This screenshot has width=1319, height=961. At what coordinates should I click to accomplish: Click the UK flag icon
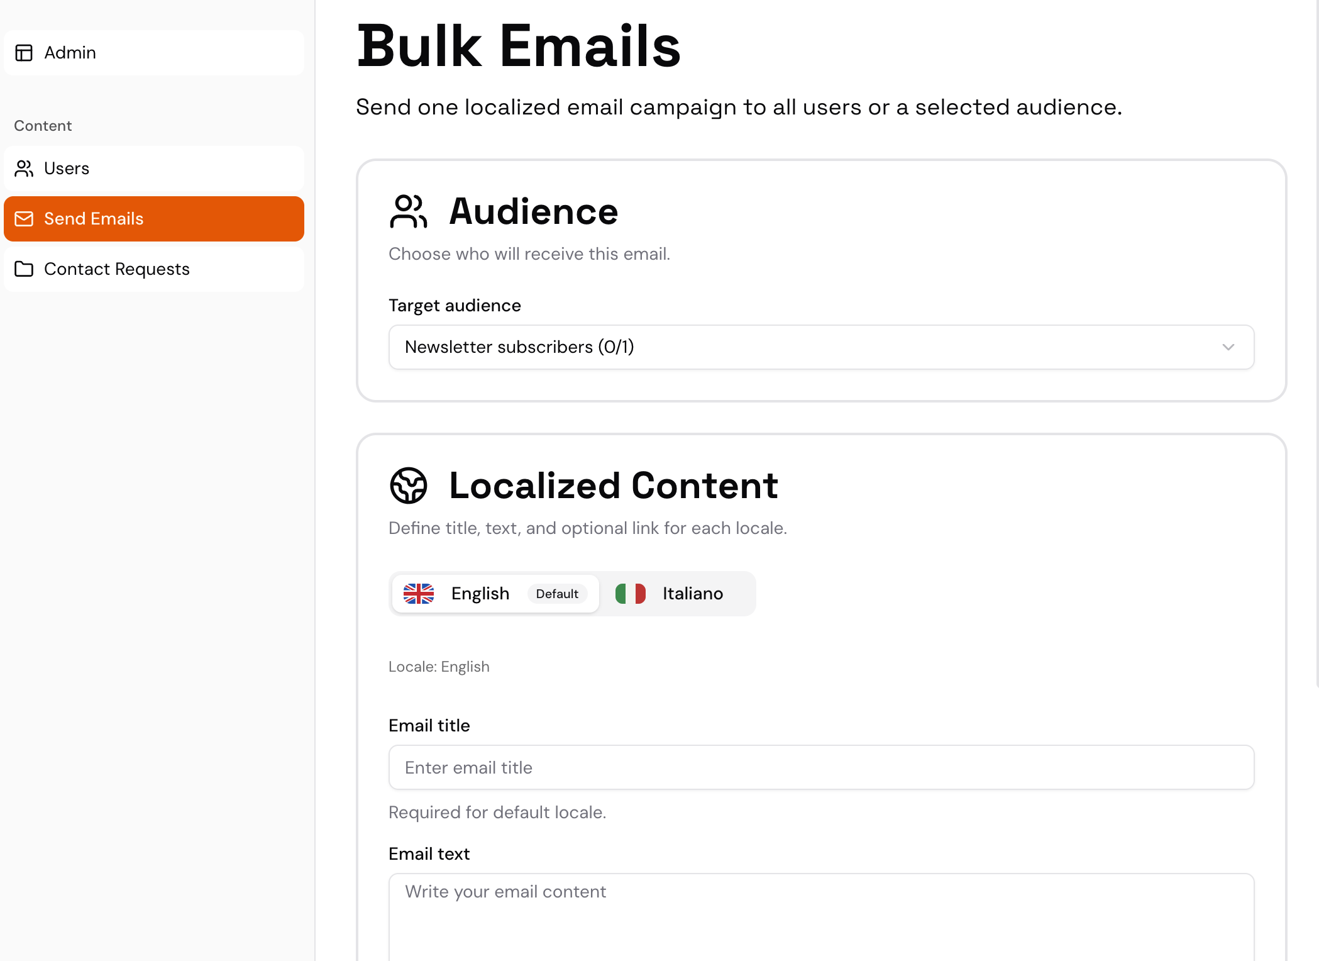419,594
